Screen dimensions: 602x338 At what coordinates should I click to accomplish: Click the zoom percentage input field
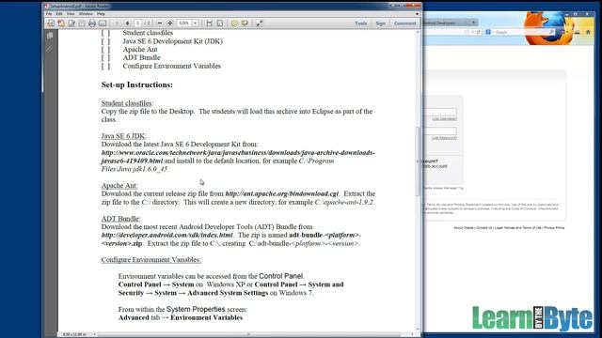[184, 23]
